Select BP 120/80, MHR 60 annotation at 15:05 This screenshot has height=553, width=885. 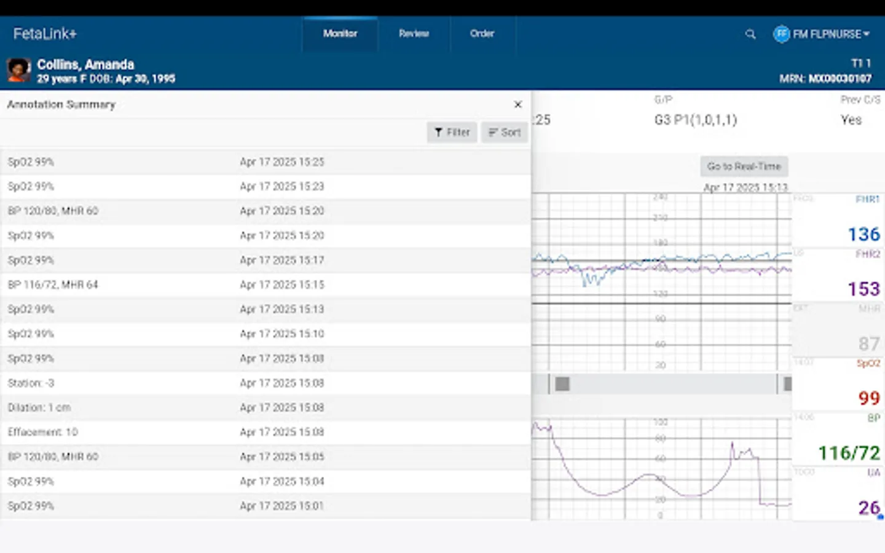(265, 457)
